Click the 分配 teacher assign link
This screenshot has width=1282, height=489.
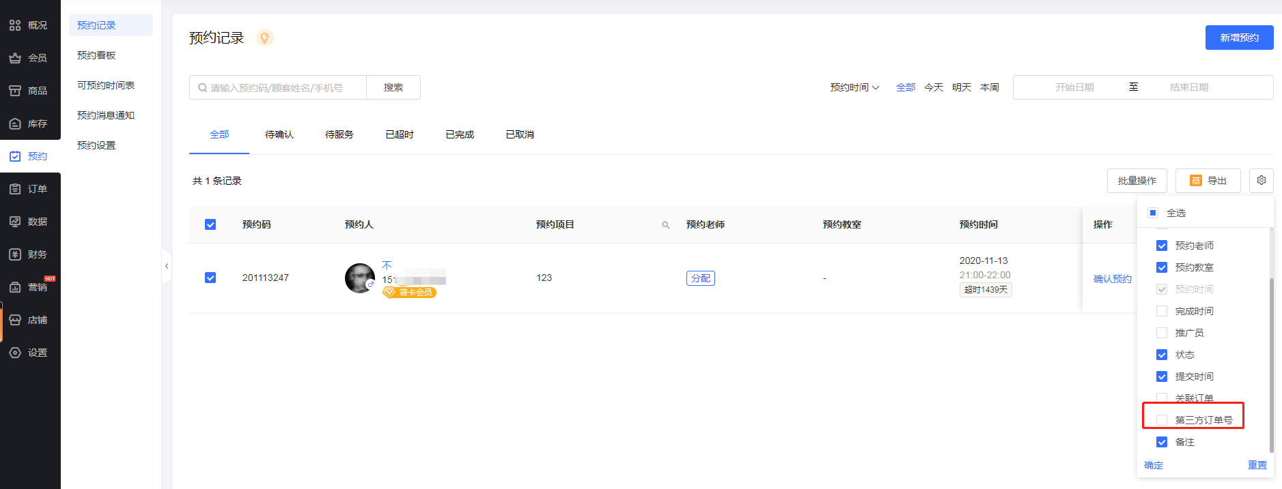(701, 278)
